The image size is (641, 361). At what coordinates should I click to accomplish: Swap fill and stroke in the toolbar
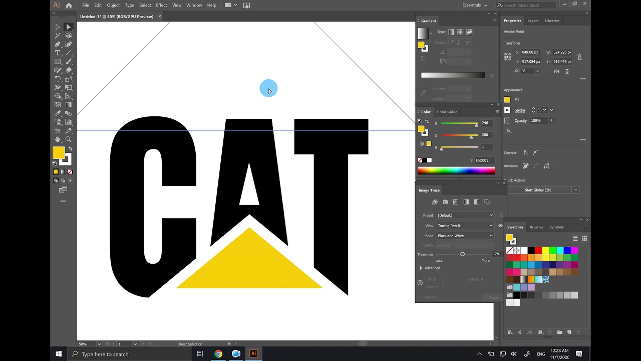[x=70, y=149]
